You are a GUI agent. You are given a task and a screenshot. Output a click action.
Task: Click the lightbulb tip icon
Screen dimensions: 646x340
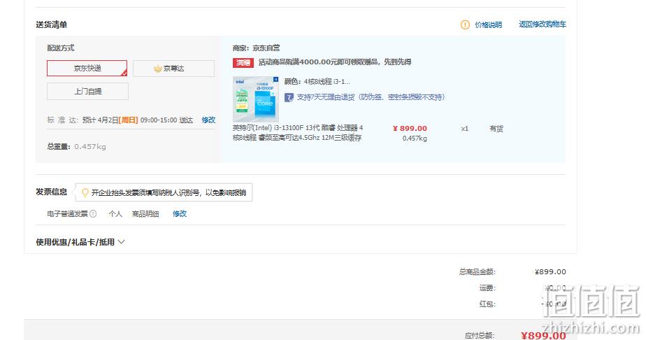[x=85, y=192]
